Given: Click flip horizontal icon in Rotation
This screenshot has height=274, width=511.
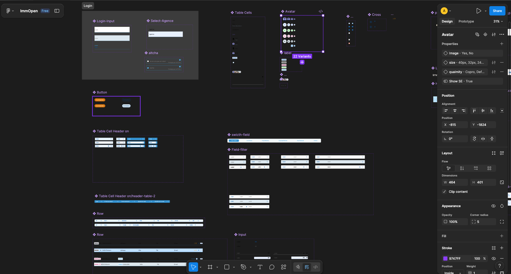Looking at the screenshot, I should tap(483, 139).
